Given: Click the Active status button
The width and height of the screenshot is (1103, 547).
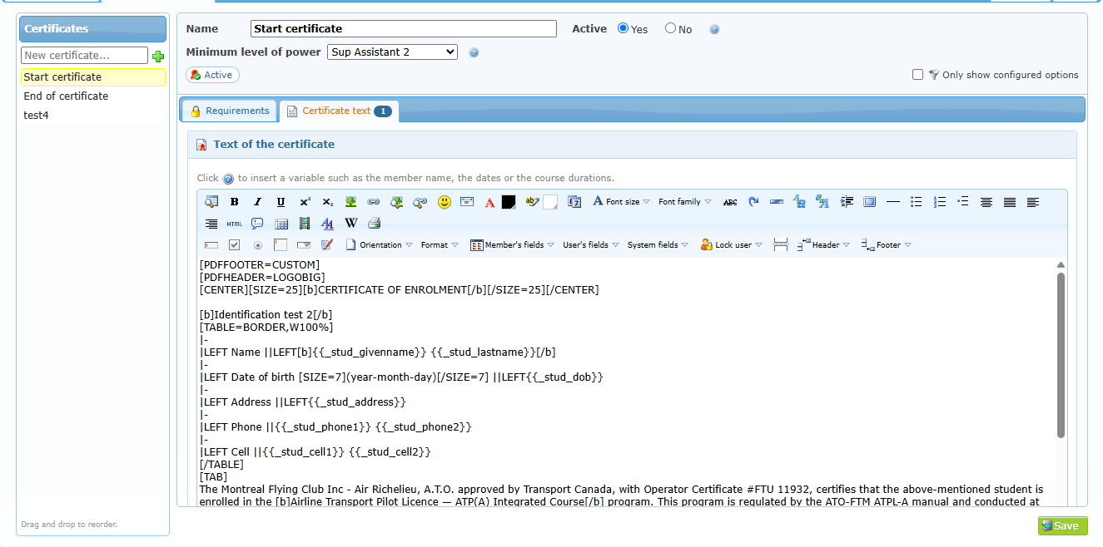Looking at the screenshot, I should click(213, 75).
